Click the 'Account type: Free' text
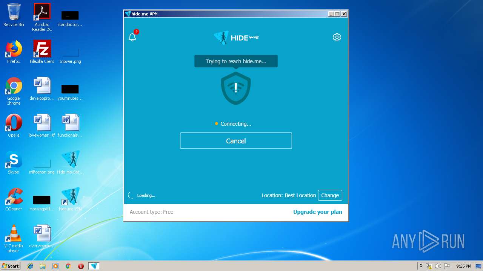 151,212
